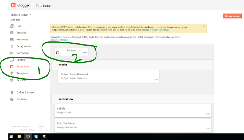Open File Explorer from taskbar

[x=19, y=137]
